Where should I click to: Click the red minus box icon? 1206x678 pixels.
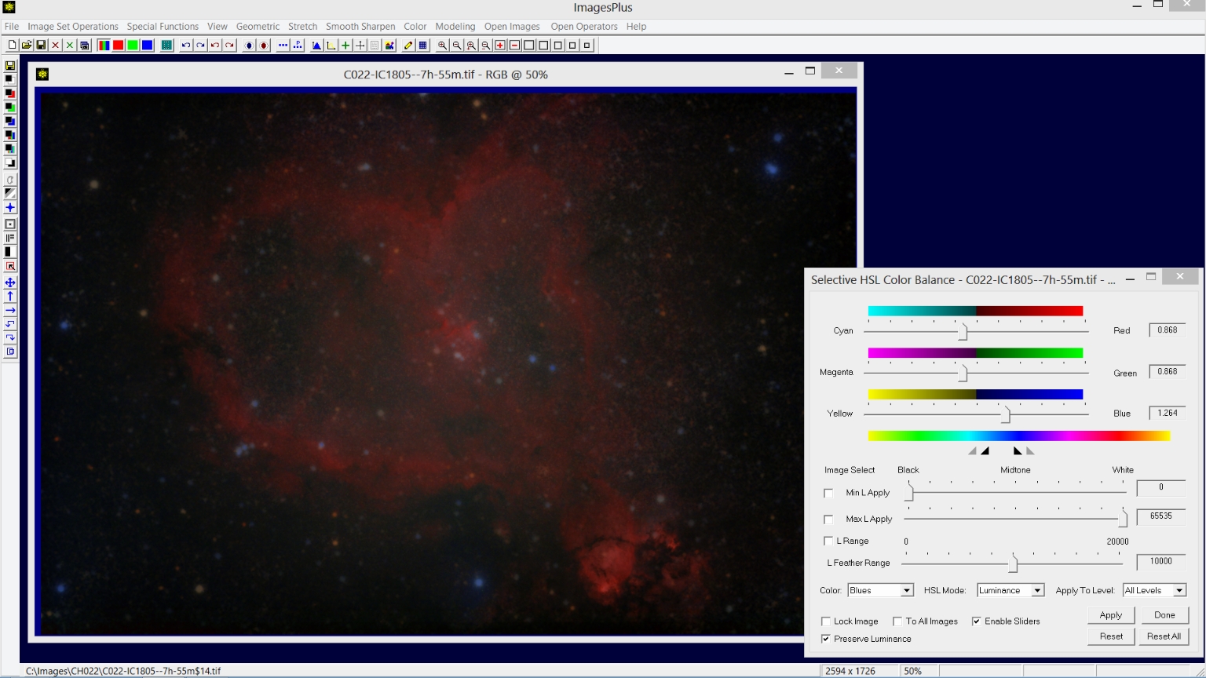(x=514, y=46)
